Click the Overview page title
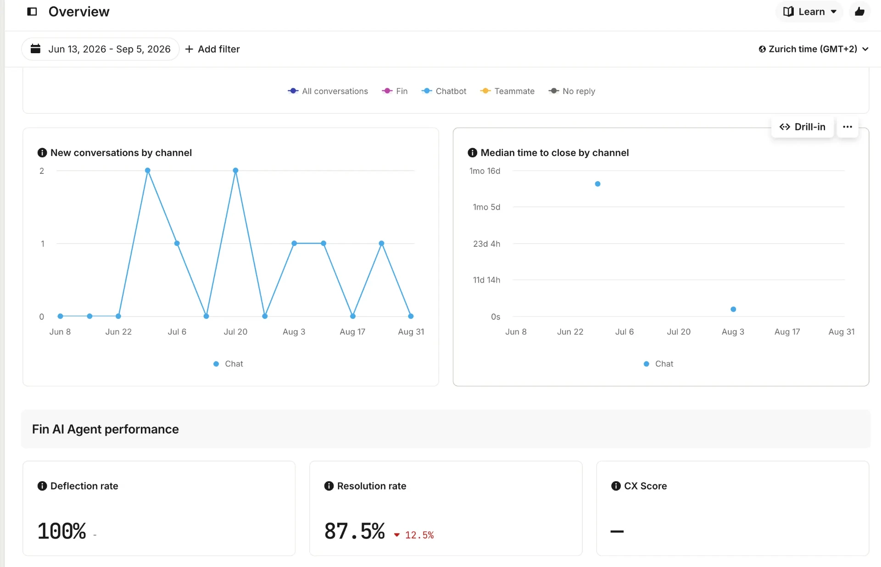Viewport: 881px width, 567px height. click(79, 11)
